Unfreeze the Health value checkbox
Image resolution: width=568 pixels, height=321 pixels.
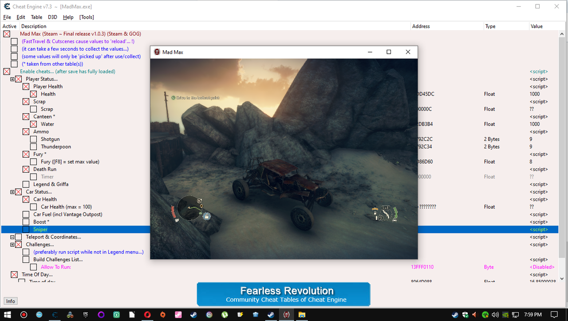click(x=33, y=94)
